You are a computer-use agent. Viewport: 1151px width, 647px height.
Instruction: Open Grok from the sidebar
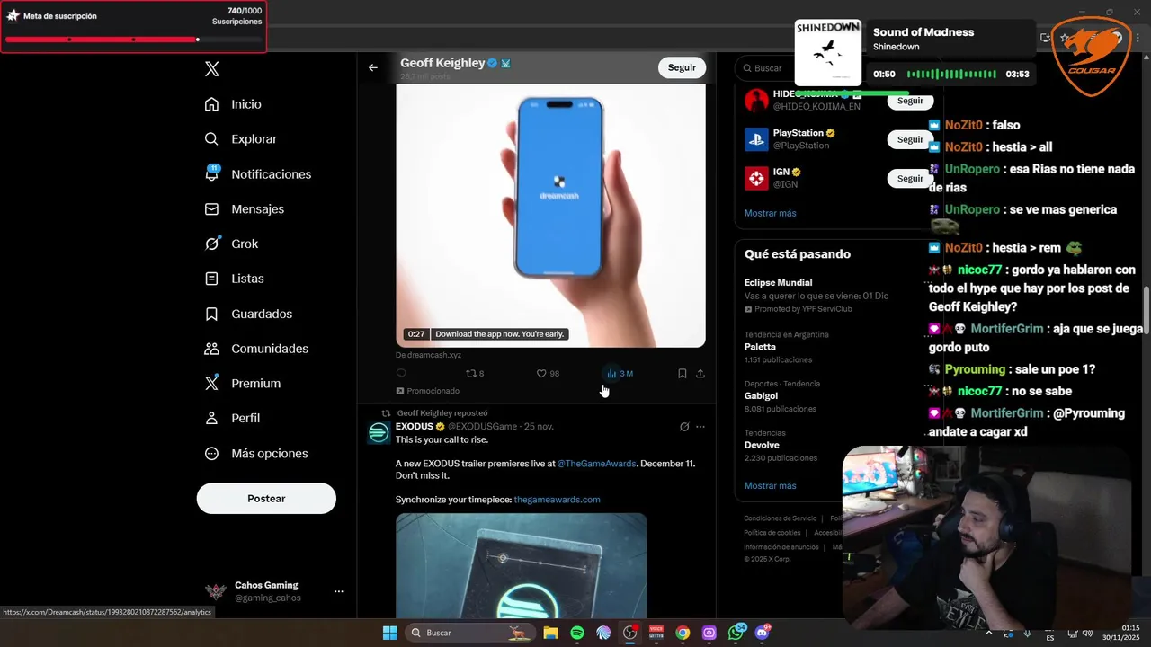231,244
